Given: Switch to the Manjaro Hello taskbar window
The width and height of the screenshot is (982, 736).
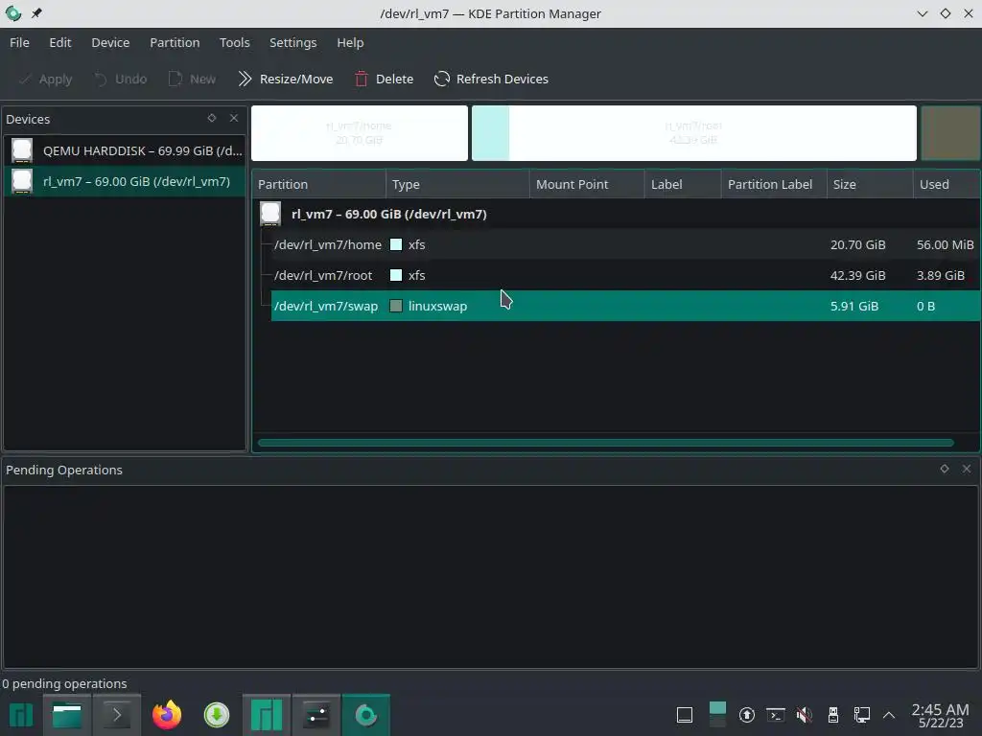Looking at the screenshot, I should pos(267,715).
